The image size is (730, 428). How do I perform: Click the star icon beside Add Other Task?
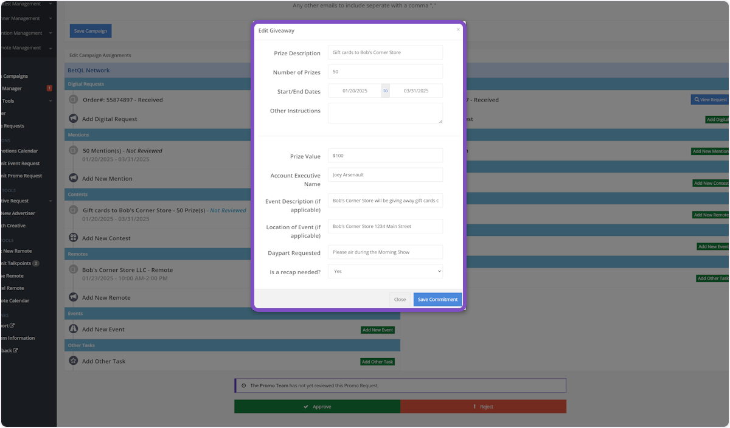tap(73, 361)
